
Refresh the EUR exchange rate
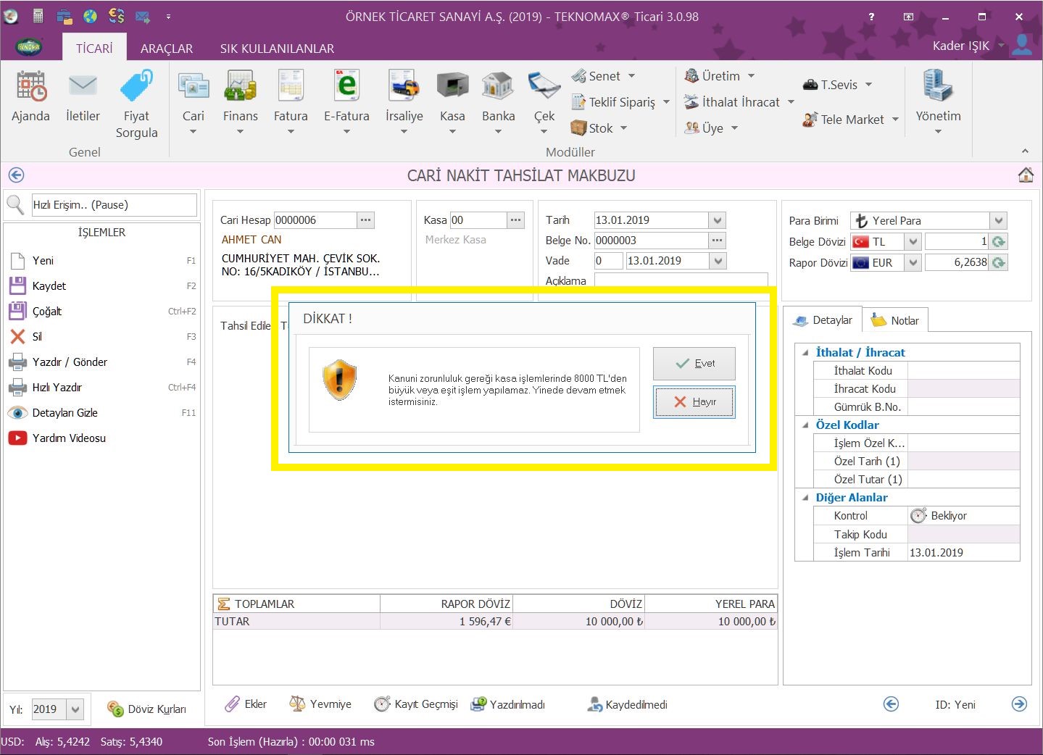(x=999, y=263)
